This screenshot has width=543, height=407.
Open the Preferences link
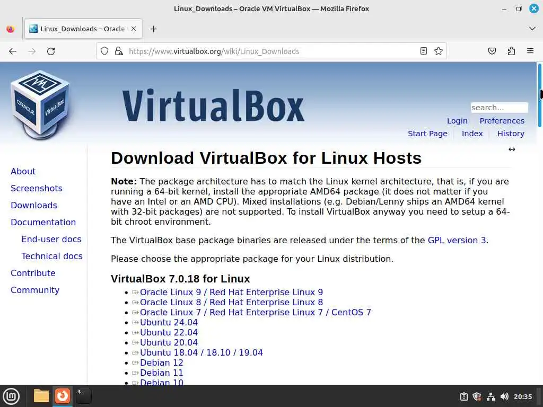[x=502, y=121]
